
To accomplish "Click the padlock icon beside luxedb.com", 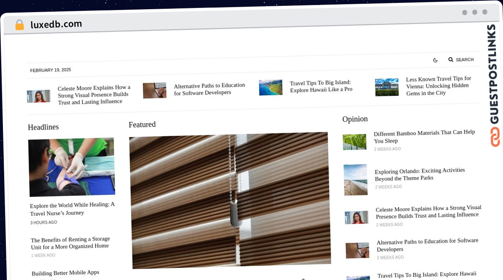I will [19, 25].
